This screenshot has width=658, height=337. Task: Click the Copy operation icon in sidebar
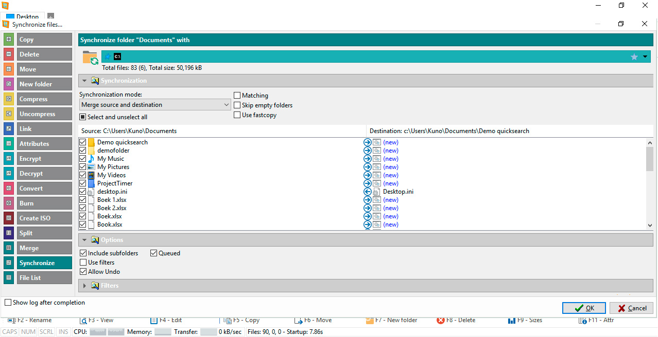pyautogui.click(x=9, y=40)
